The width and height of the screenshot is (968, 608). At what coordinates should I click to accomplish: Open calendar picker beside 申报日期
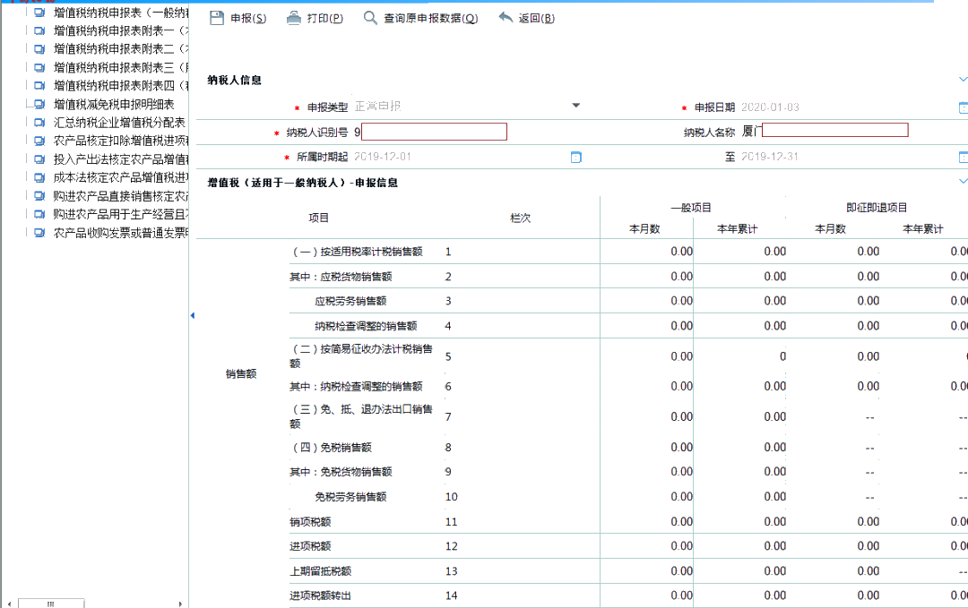click(x=964, y=106)
